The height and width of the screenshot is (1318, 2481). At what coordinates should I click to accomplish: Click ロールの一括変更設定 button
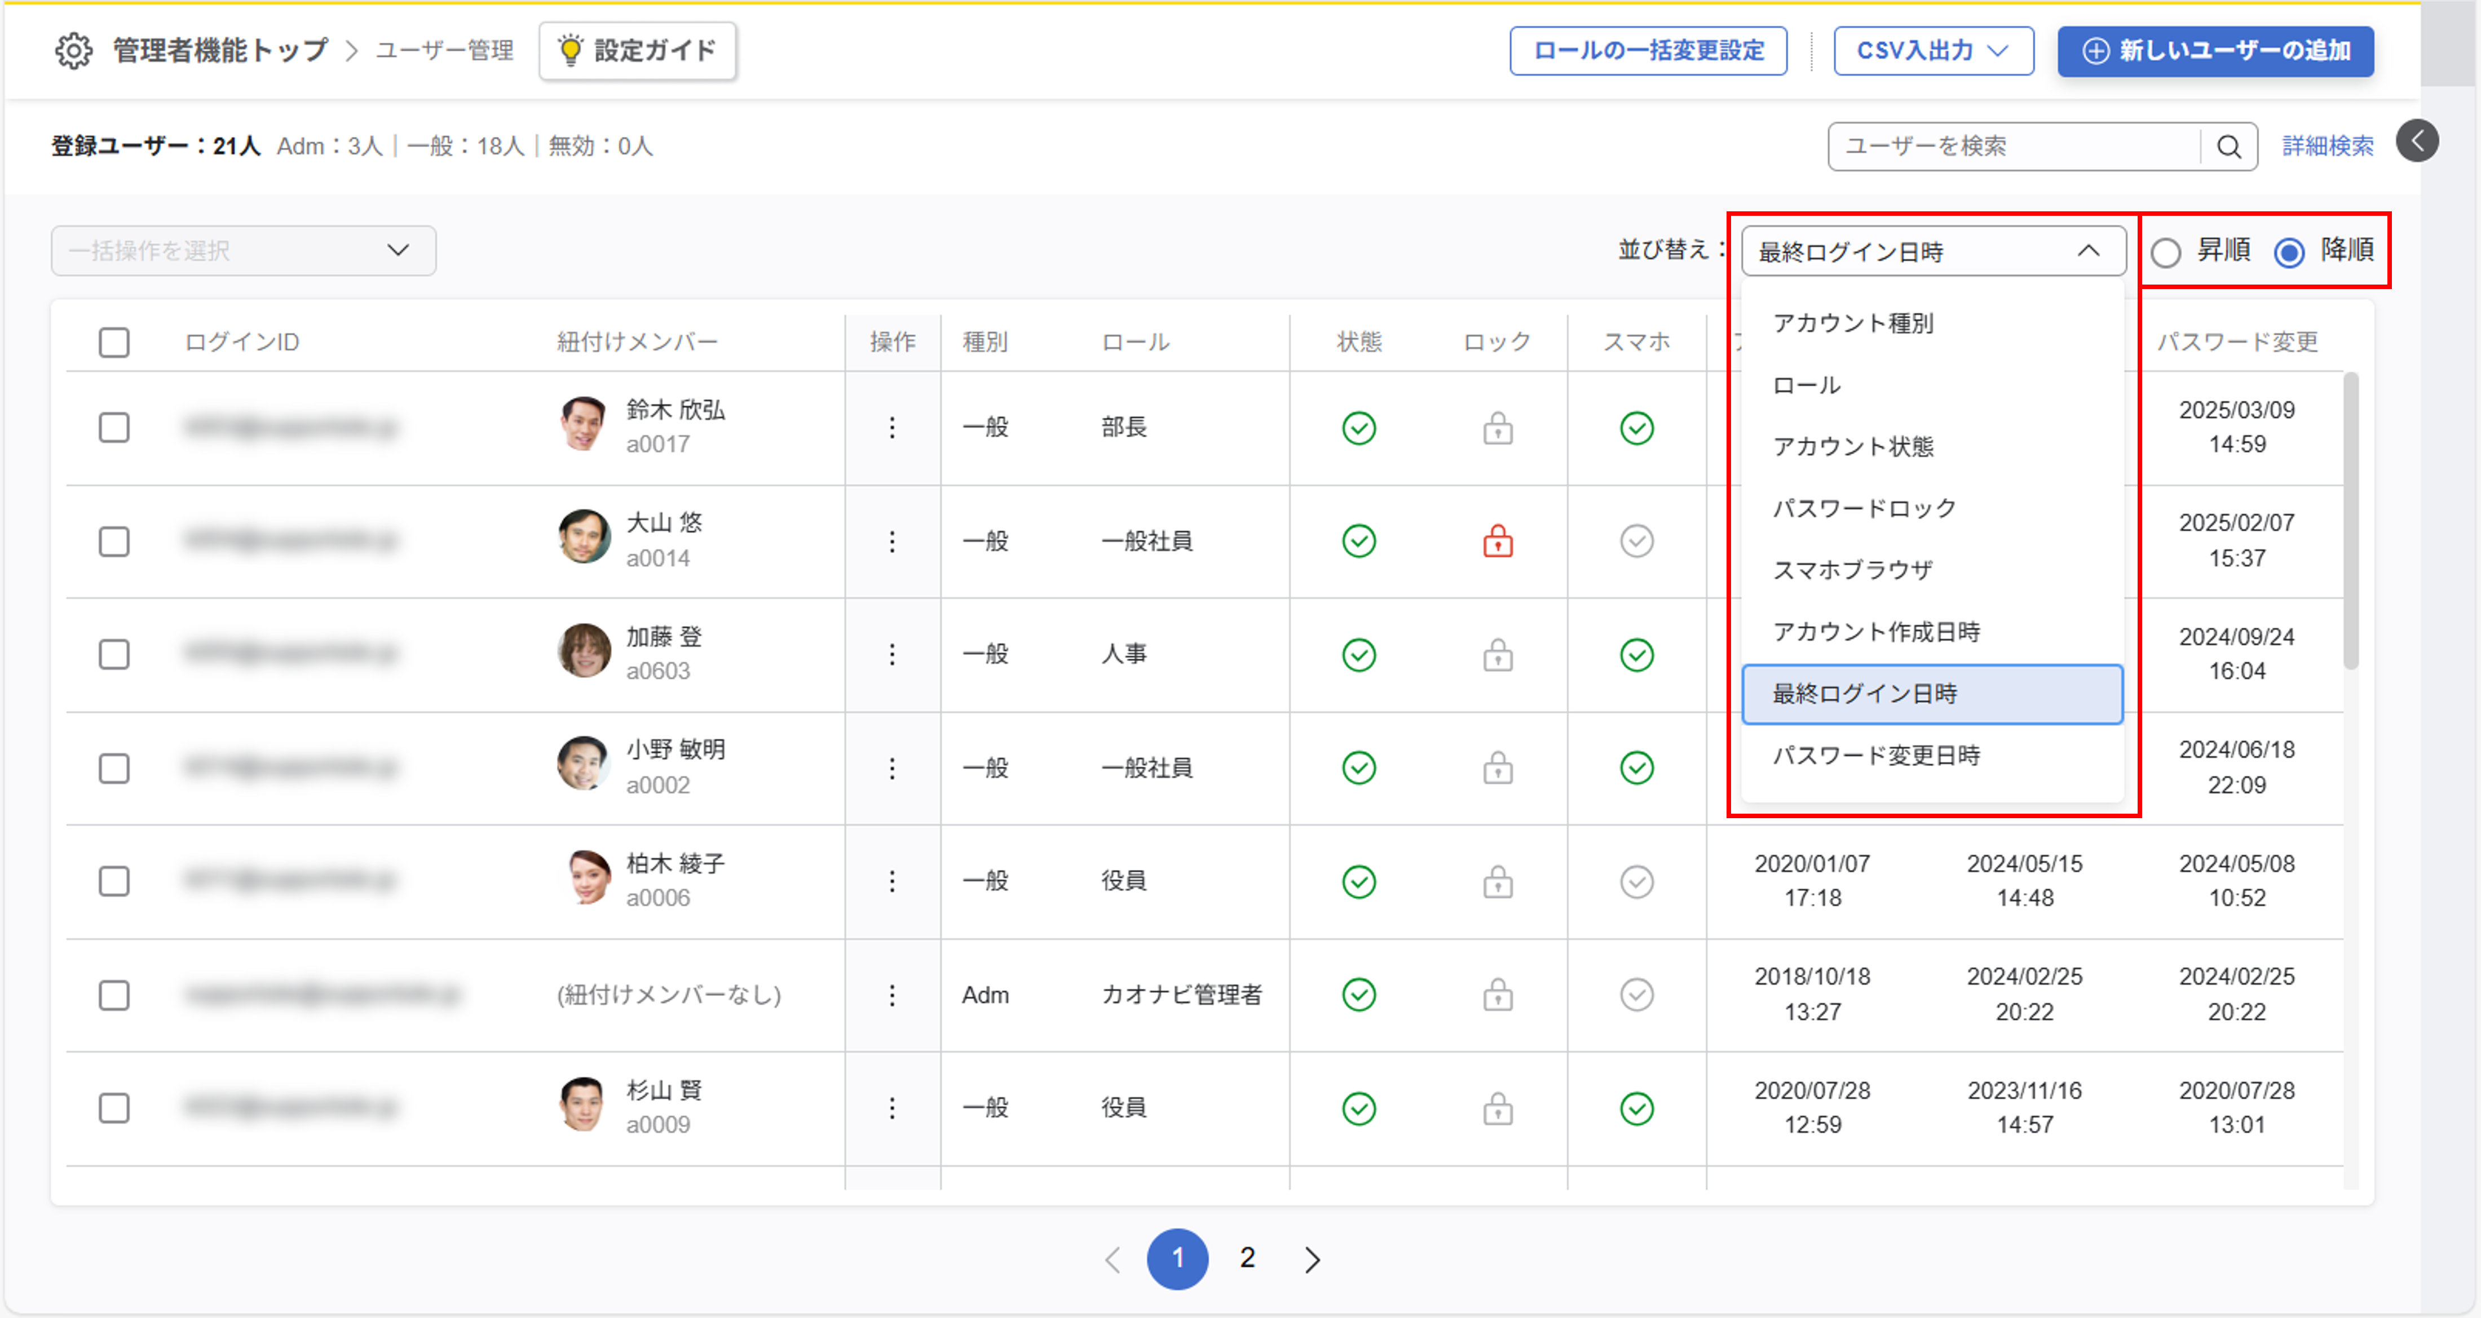point(1648,51)
